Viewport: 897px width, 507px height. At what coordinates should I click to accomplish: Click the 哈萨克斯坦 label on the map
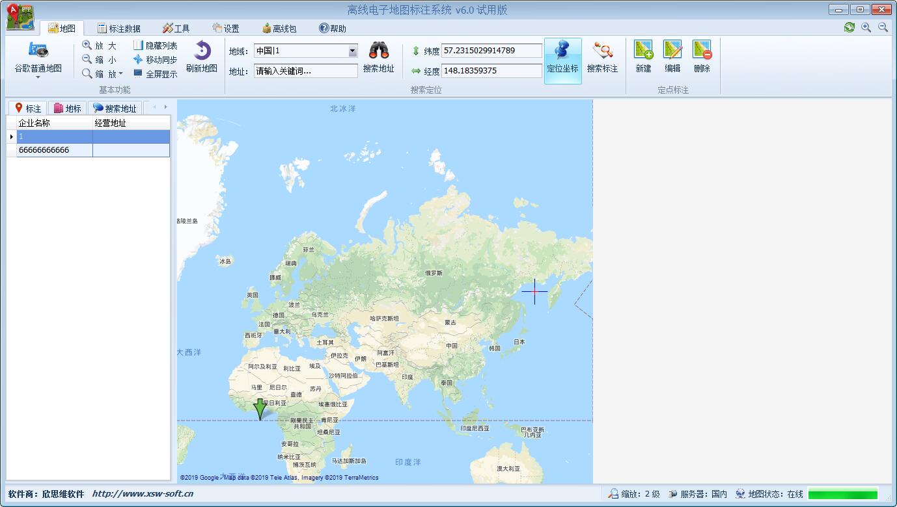[385, 318]
